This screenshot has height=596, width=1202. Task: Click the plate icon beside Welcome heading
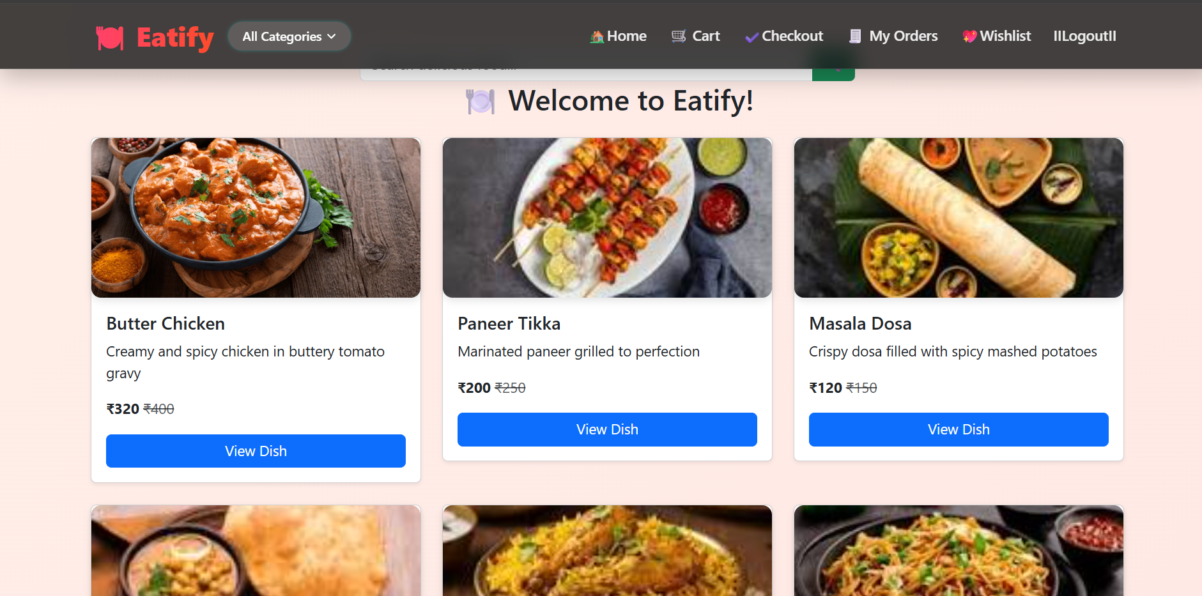[481, 102]
